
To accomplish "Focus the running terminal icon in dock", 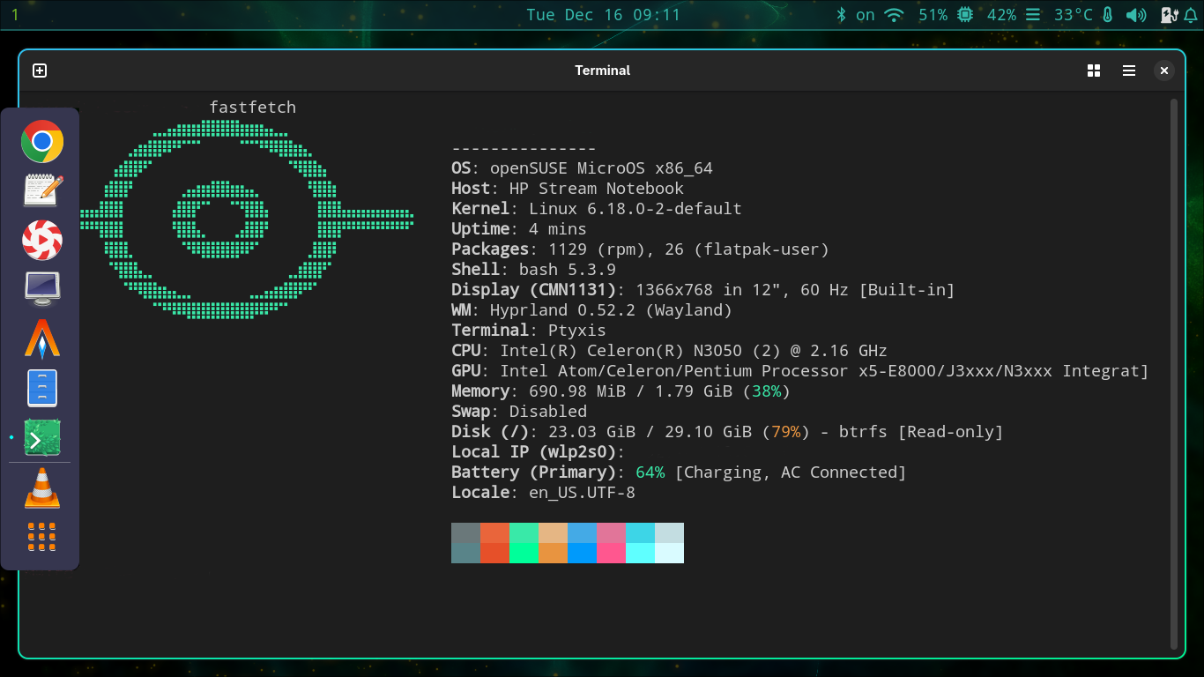I will (42, 438).
